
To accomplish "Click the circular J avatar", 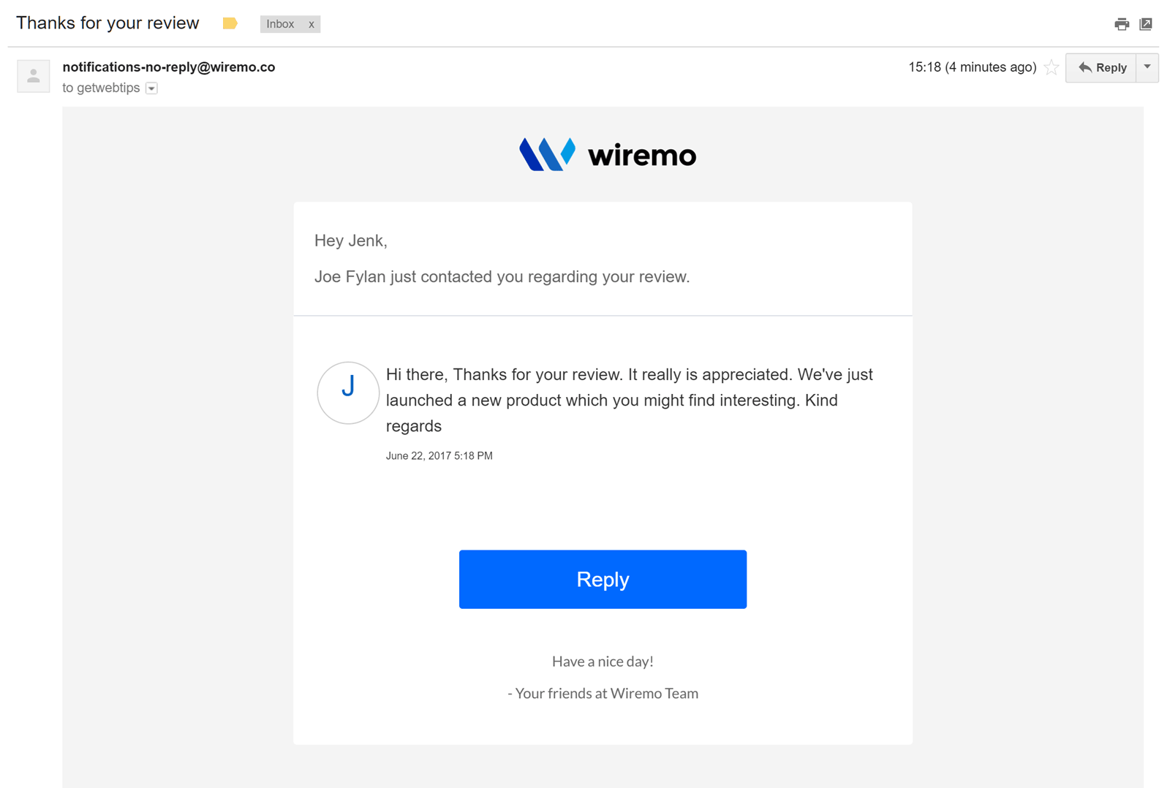I will tap(348, 393).
